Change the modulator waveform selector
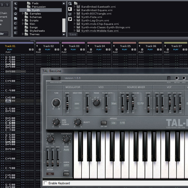 [x=77, y=104]
